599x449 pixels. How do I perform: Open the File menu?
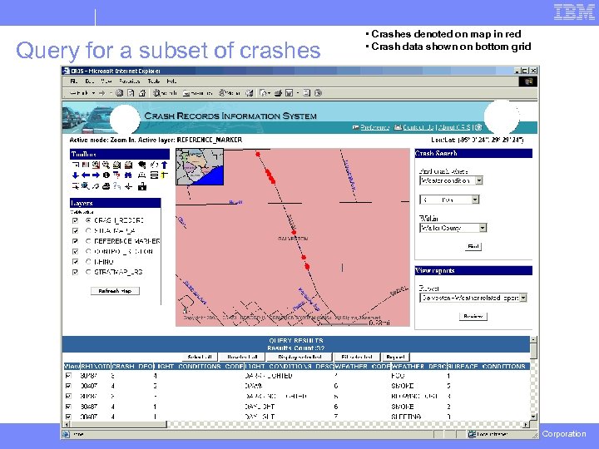point(74,81)
